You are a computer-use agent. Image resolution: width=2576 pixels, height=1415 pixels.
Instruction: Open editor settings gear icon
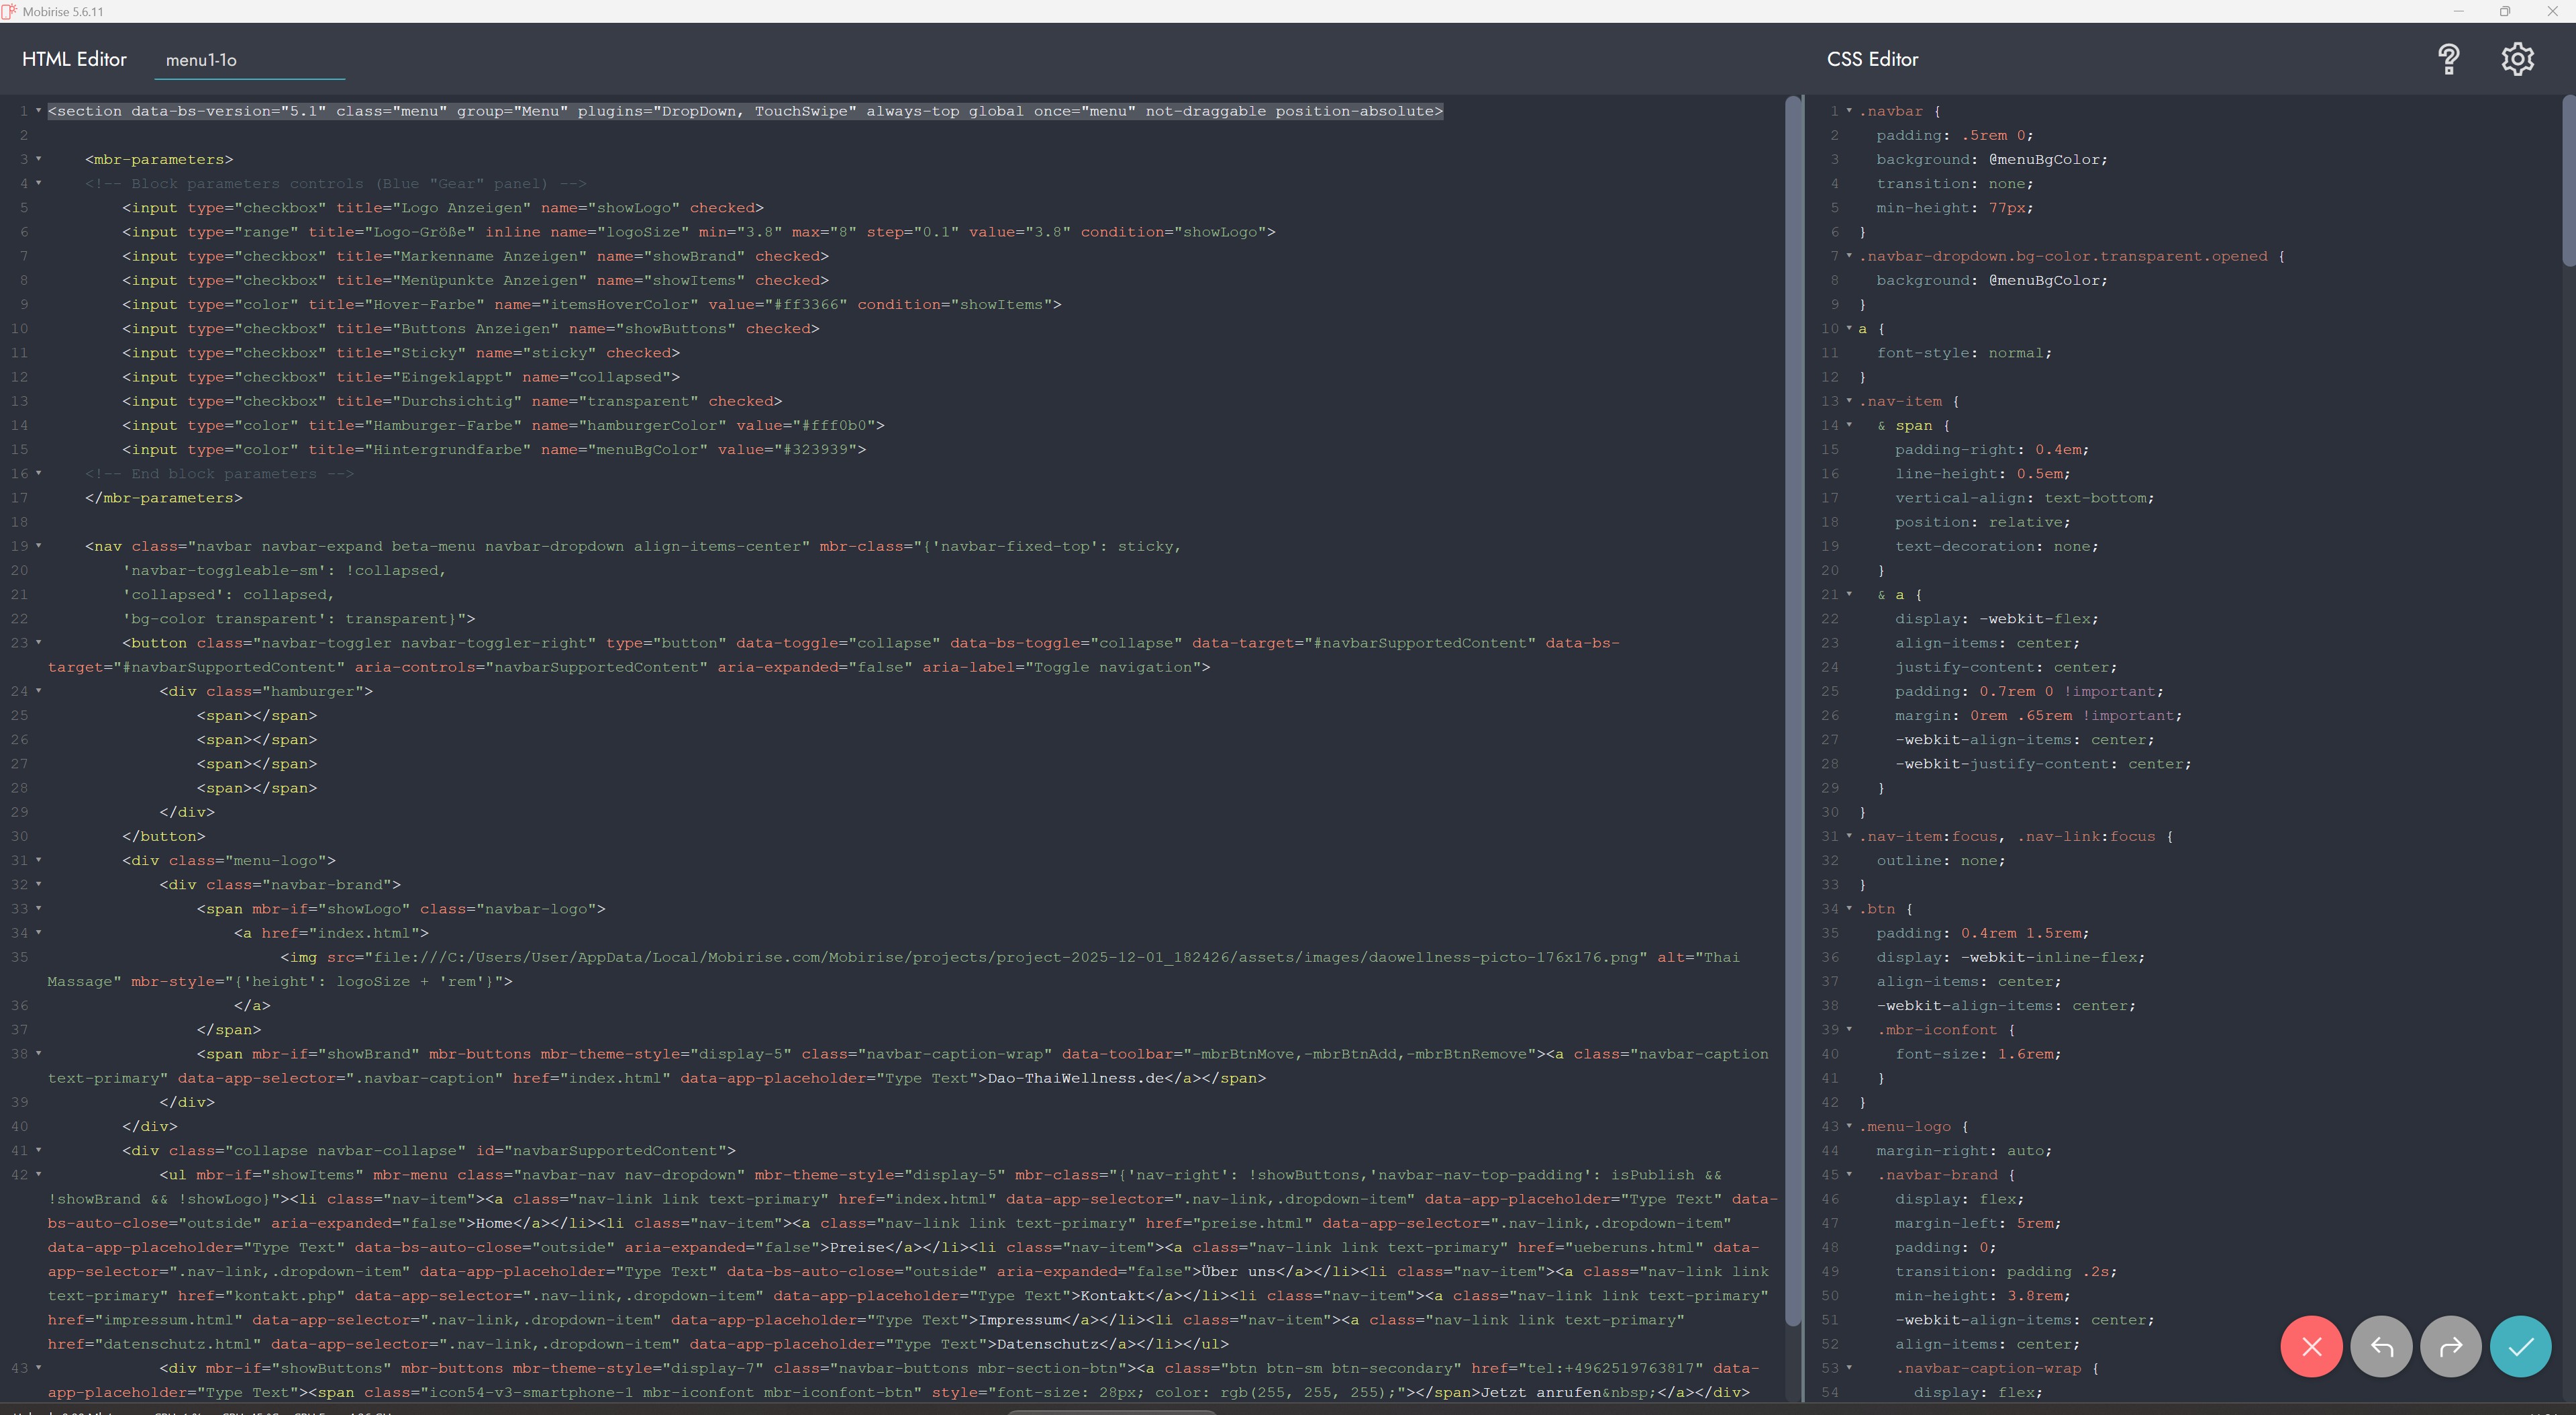(2517, 59)
